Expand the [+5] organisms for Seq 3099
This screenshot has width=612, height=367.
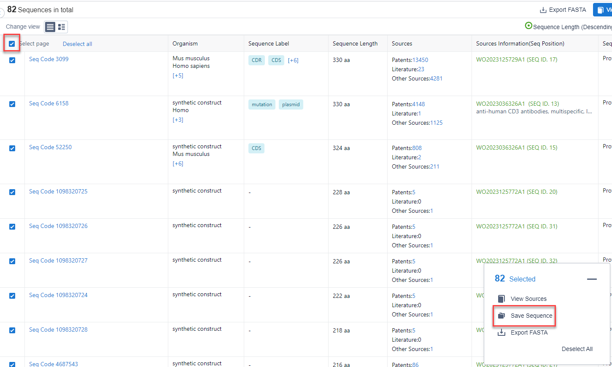[178, 76]
